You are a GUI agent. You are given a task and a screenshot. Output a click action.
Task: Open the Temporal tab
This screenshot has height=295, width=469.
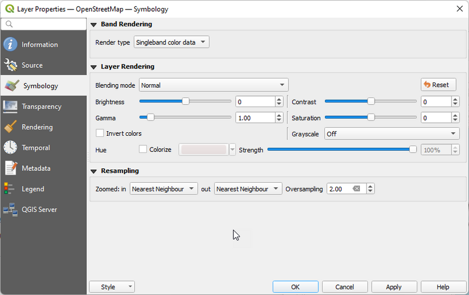pos(43,147)
